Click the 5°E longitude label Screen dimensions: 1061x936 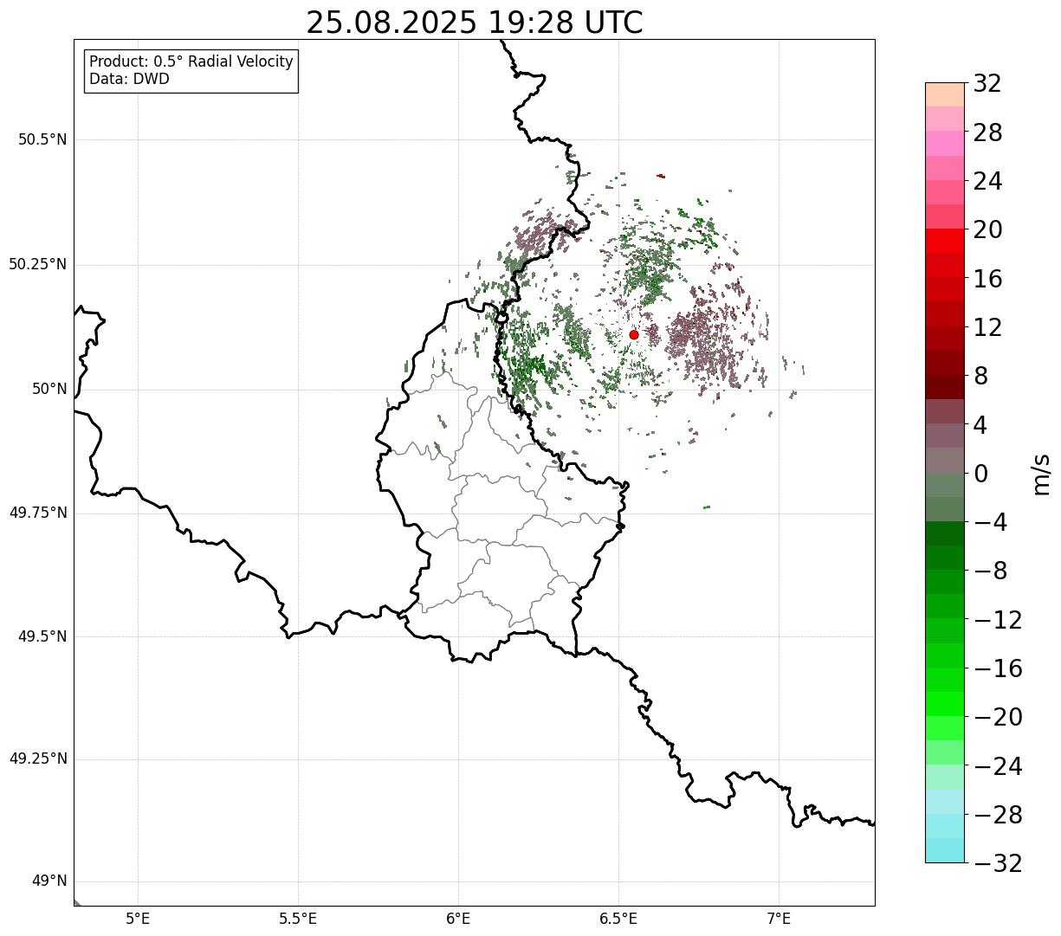point(138,919)
